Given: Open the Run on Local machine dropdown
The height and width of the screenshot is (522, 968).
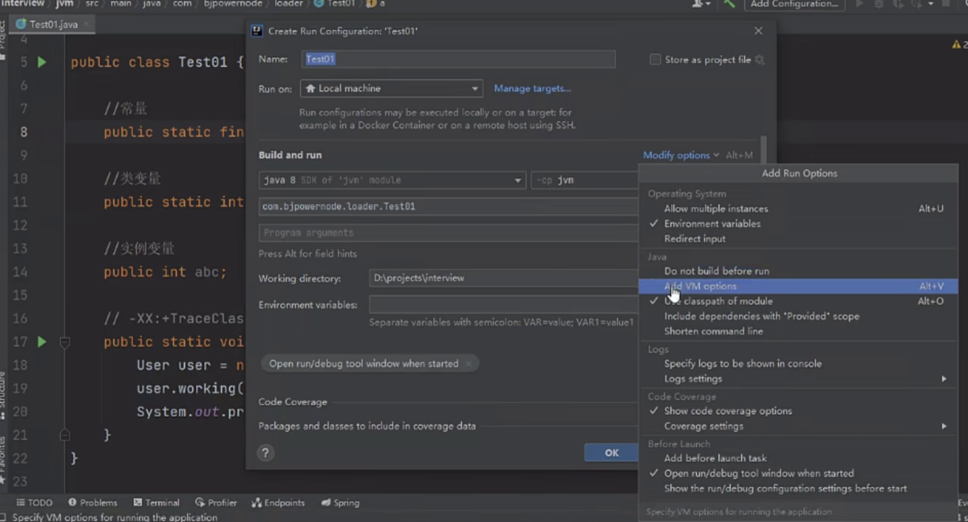Looking at the screenshot, I should tap(391, 89).
